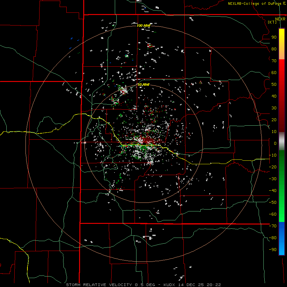The height and width of the screenshot is (287, 287).
Task: Click the STORM RELATIVE VELOCITY product title
Action: (x=99, y=285)
